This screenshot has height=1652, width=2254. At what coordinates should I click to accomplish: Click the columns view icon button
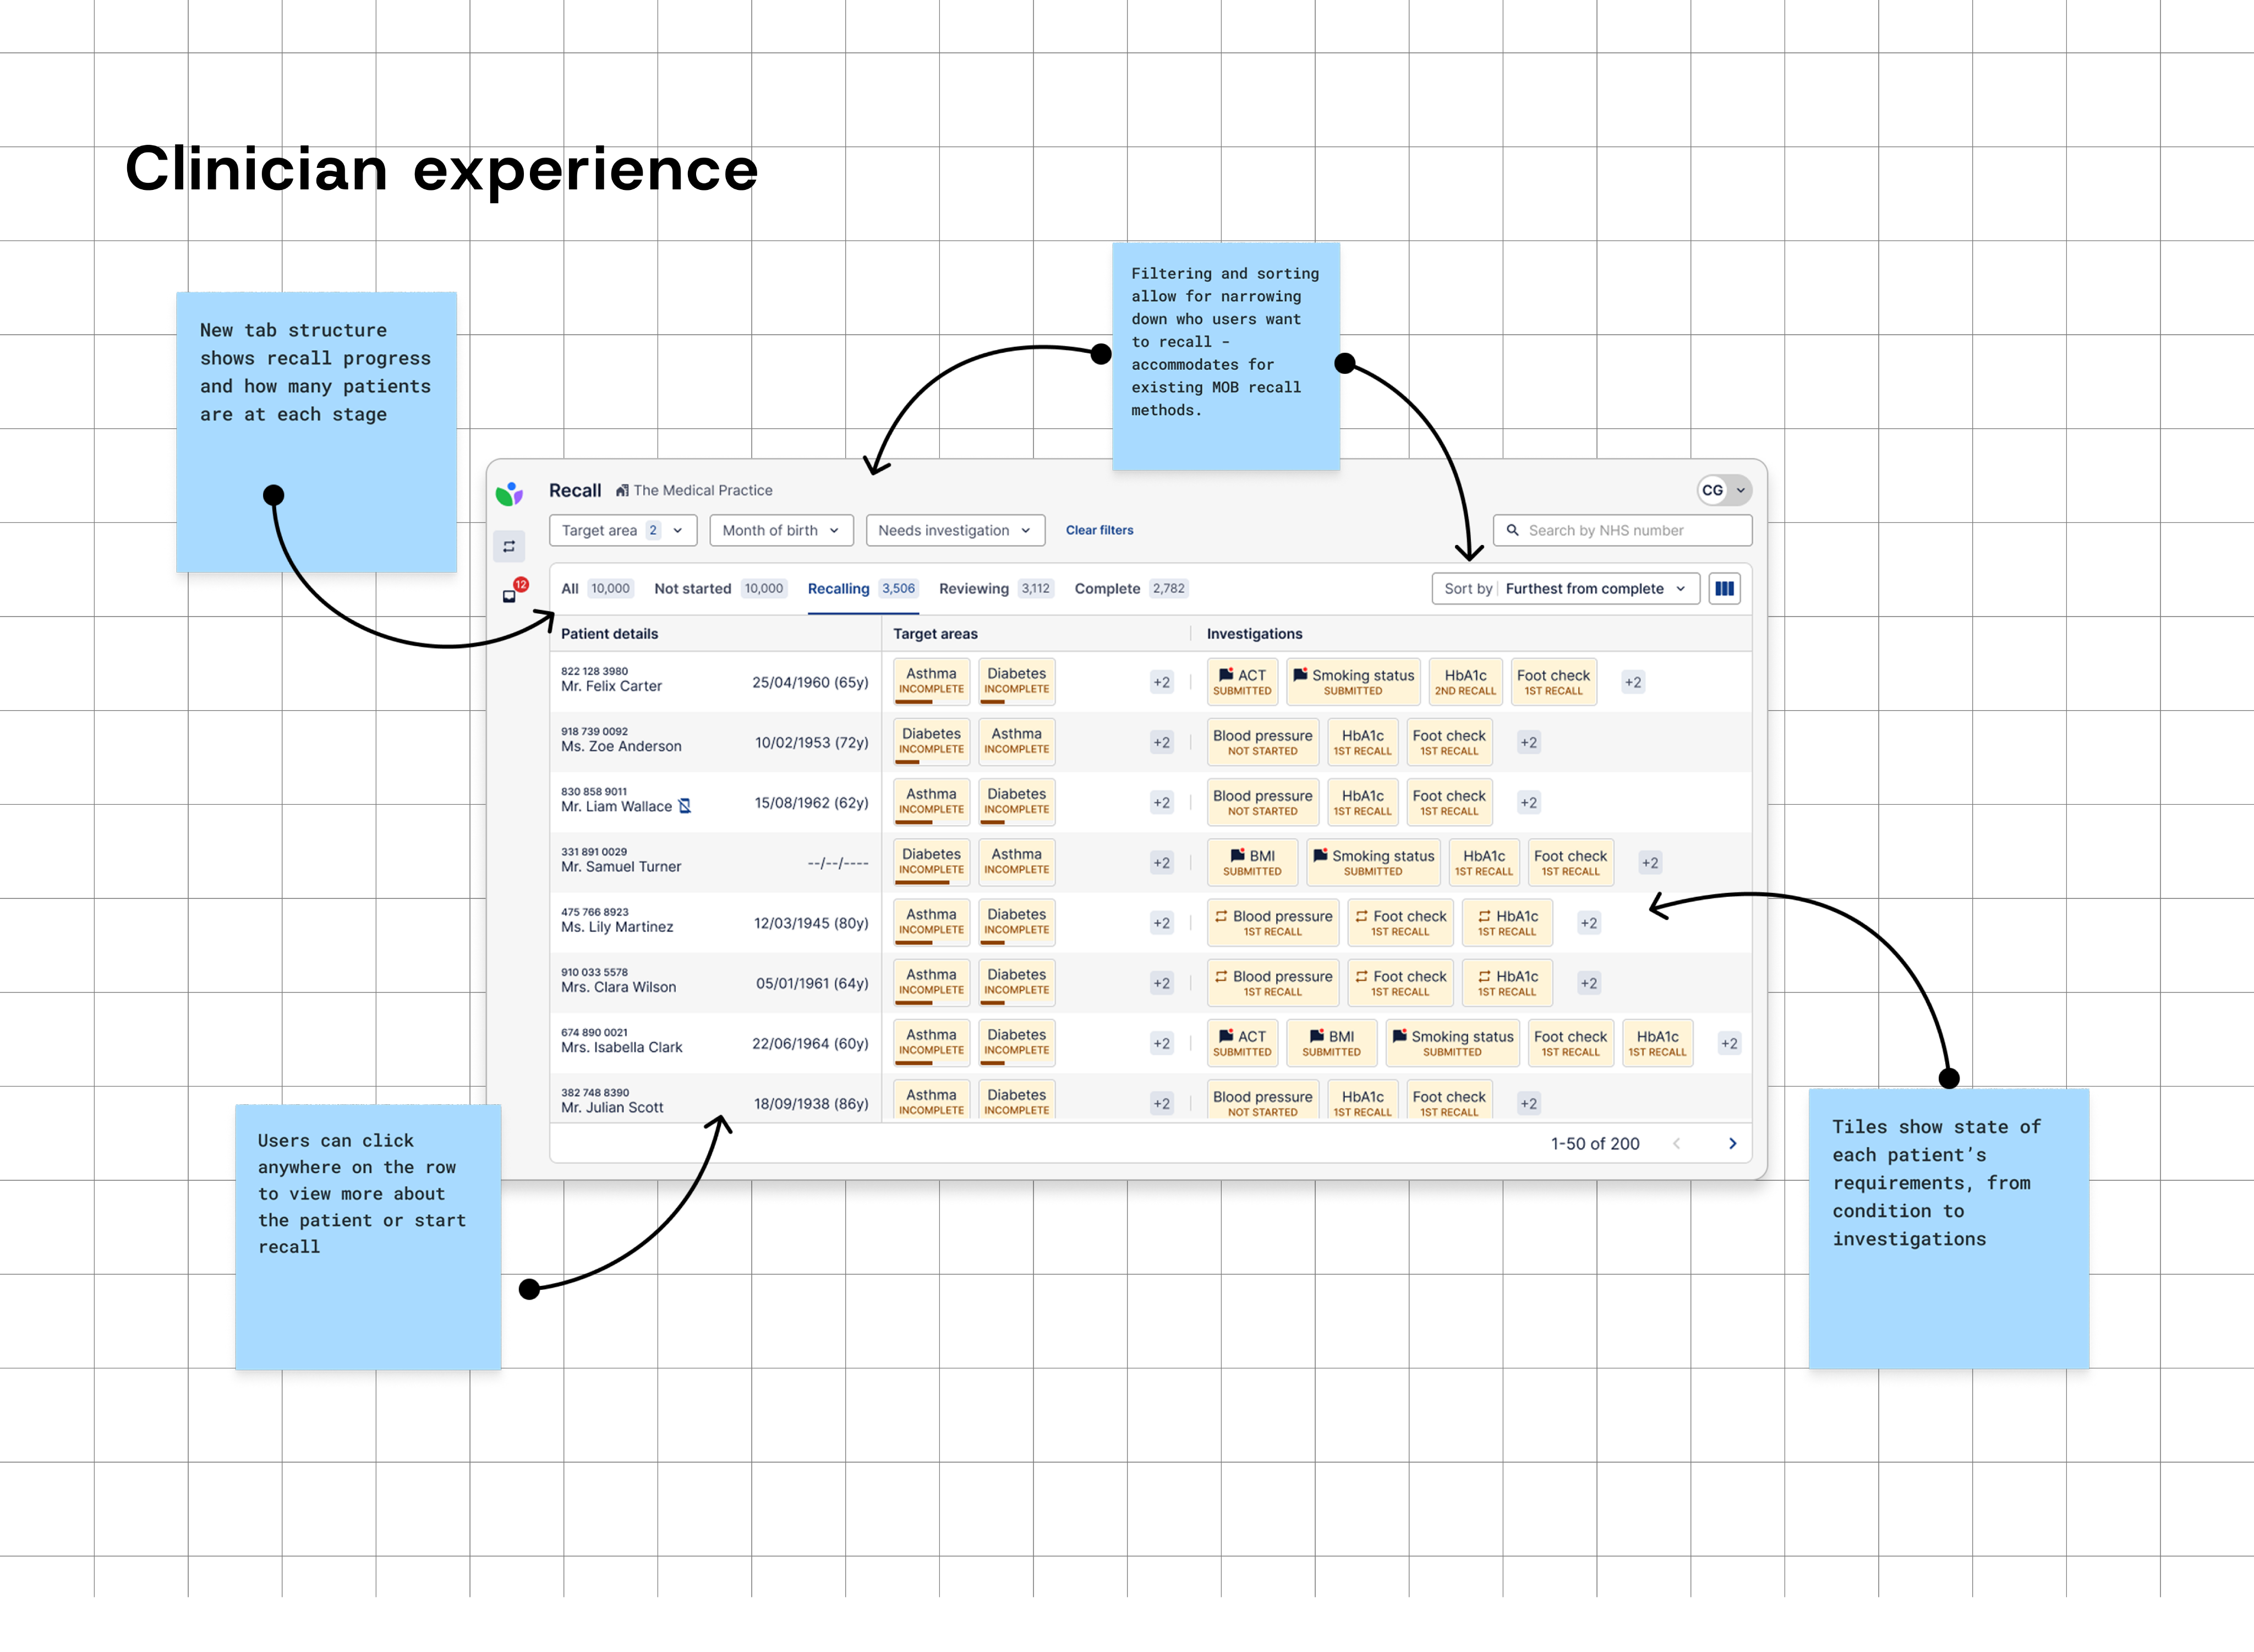coord(1724,588)
